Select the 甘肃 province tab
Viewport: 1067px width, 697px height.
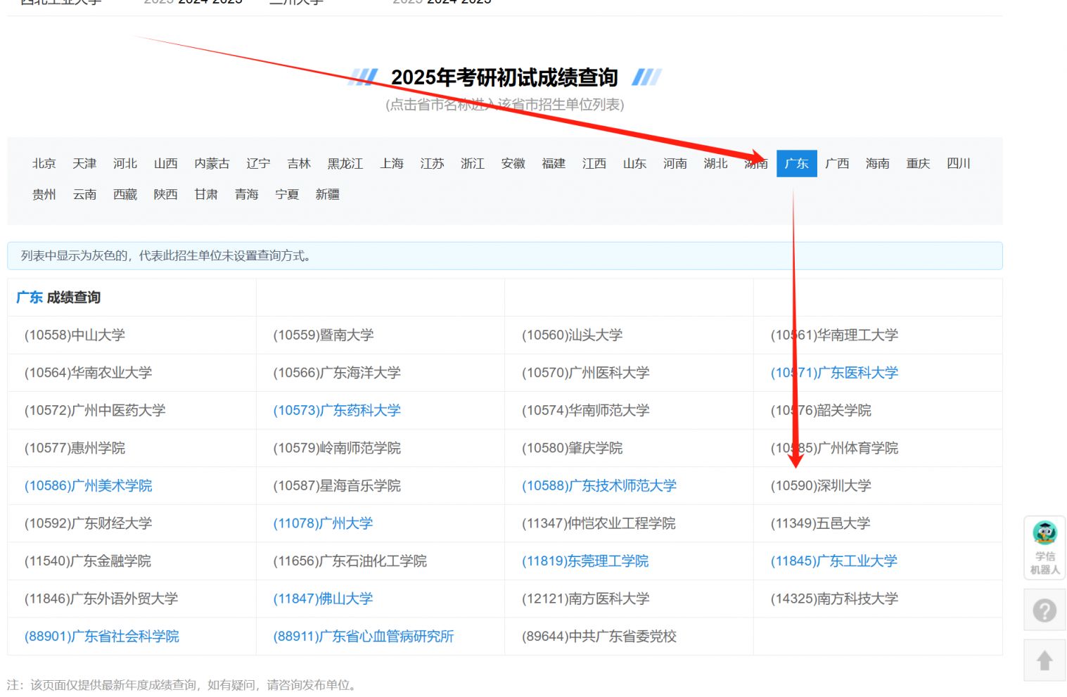pyautogui.click(x=206, y=194)
